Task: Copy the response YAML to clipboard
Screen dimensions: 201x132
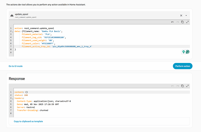Action: 182,86
